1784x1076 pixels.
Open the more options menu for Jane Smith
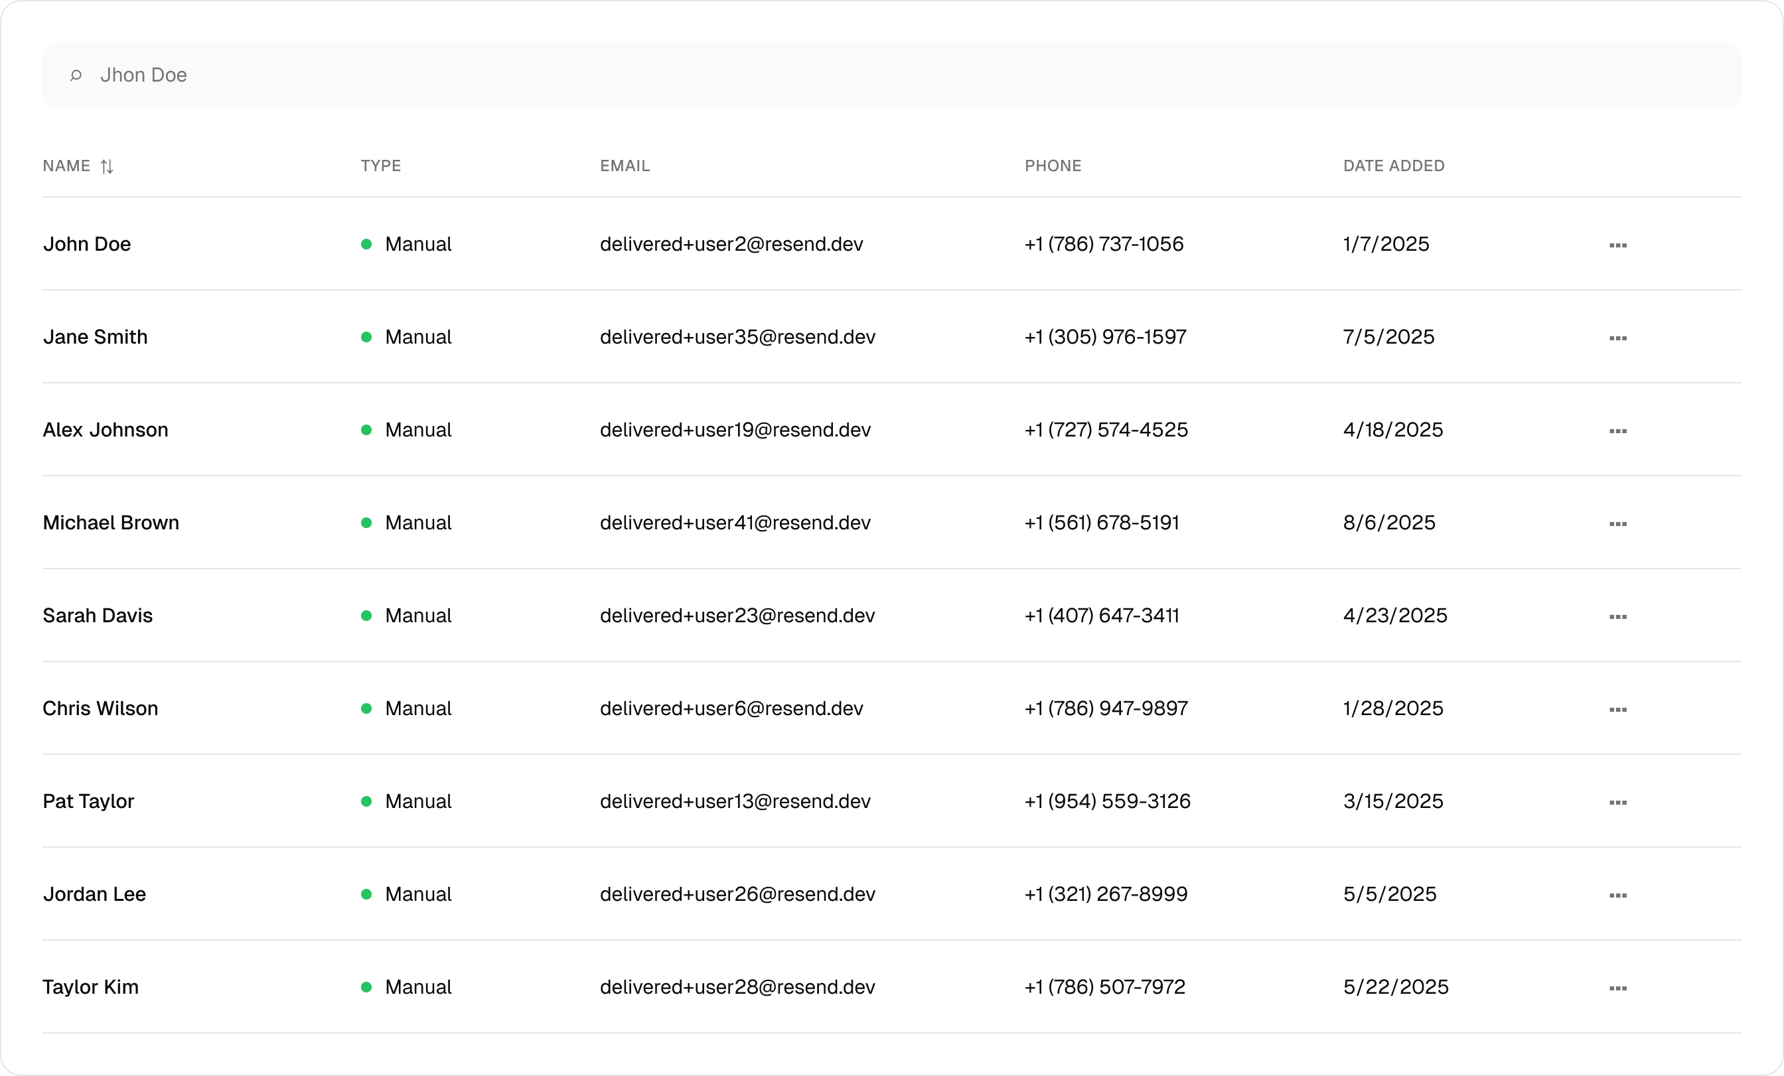coord(1617,338)
